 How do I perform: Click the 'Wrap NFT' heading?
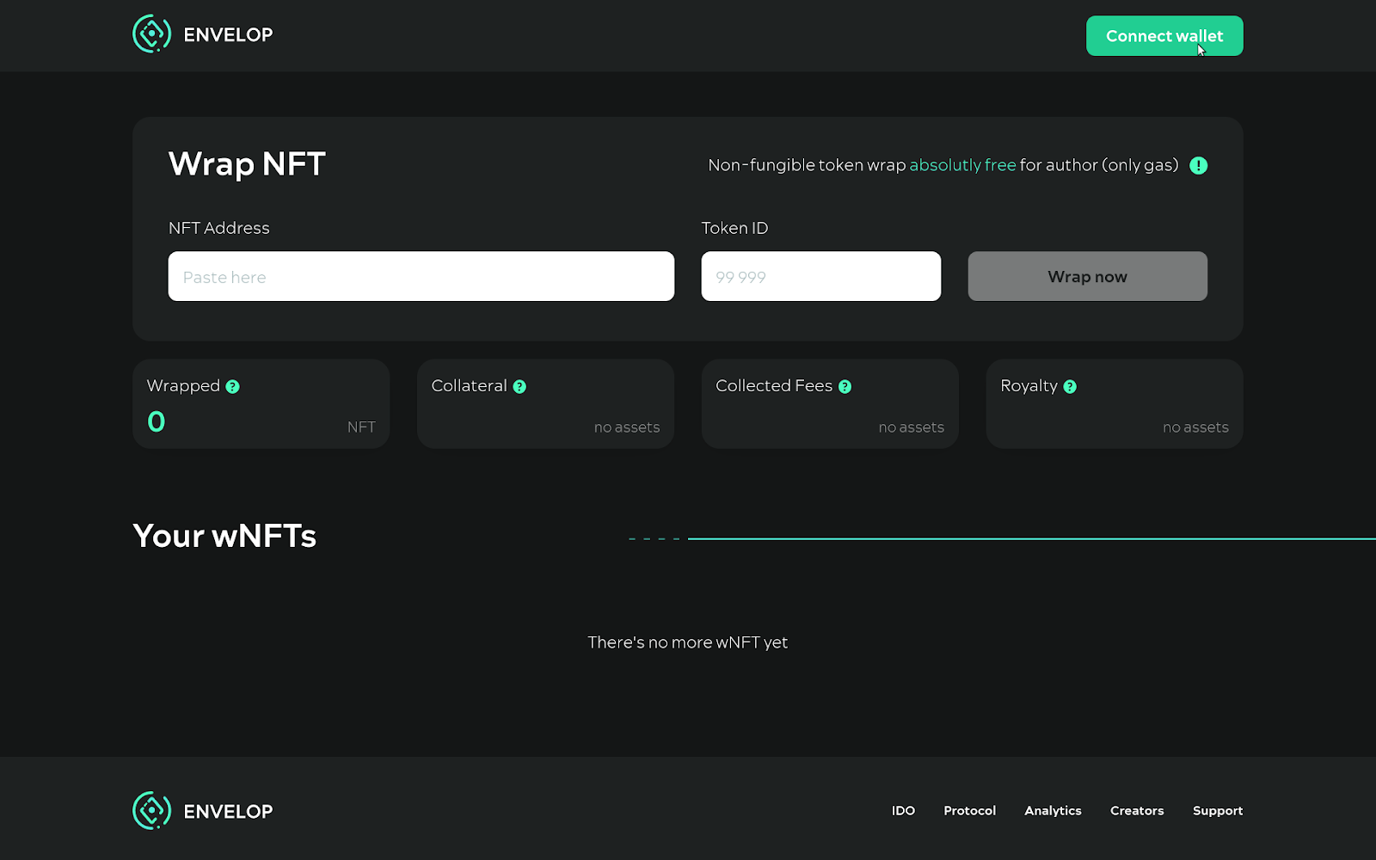[x=247, y=164]
